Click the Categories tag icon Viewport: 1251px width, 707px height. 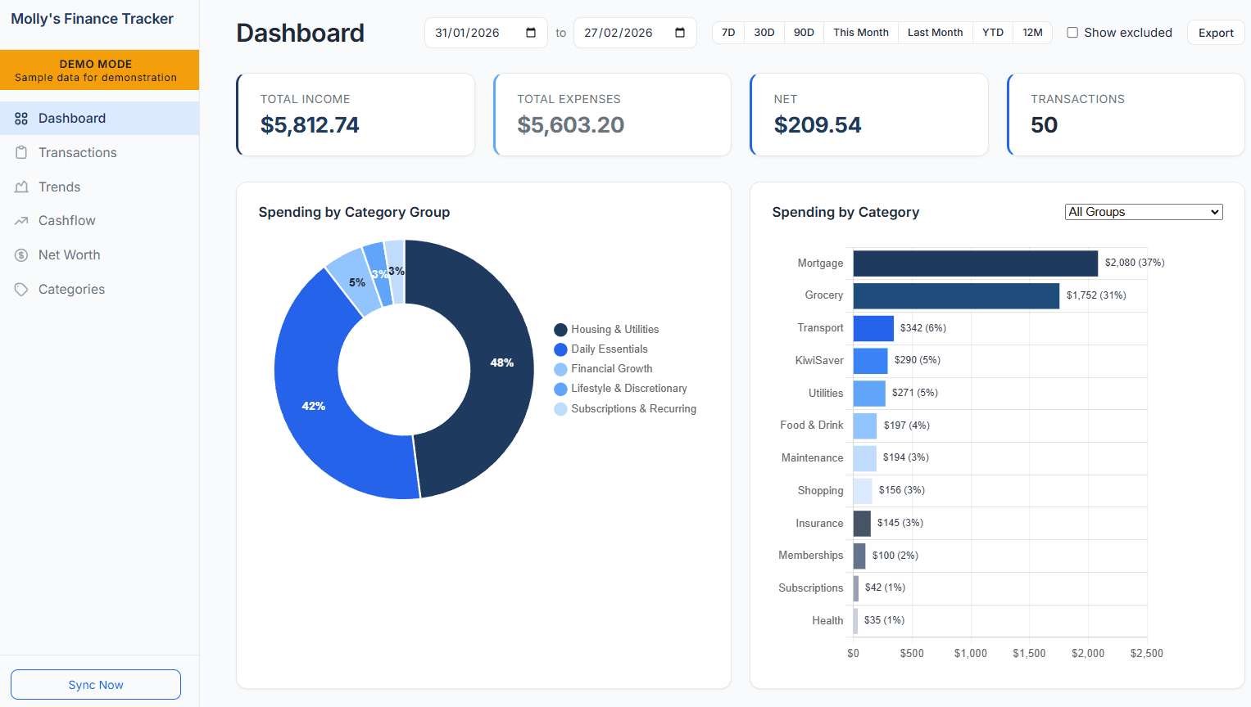point(20,289)
